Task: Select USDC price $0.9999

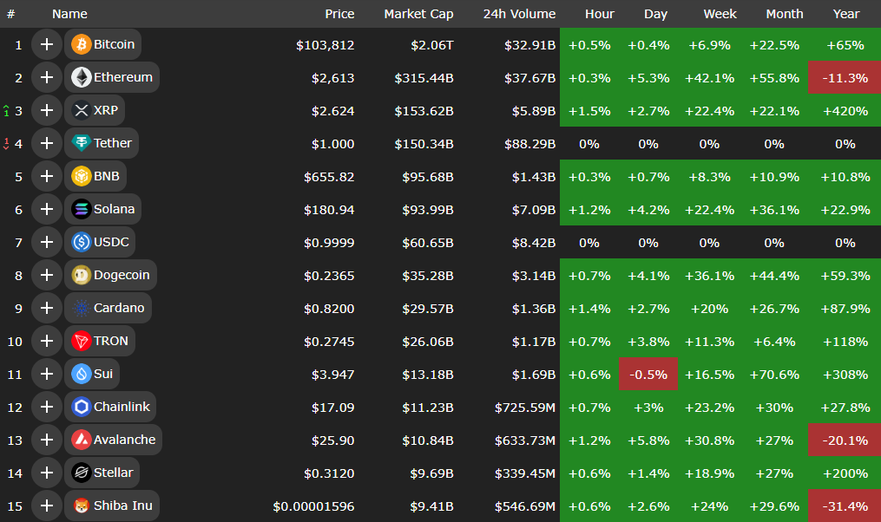Action: 329,243
